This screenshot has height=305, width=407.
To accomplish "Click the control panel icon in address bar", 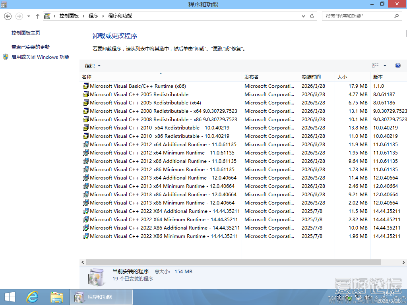I will click(47, 16).
